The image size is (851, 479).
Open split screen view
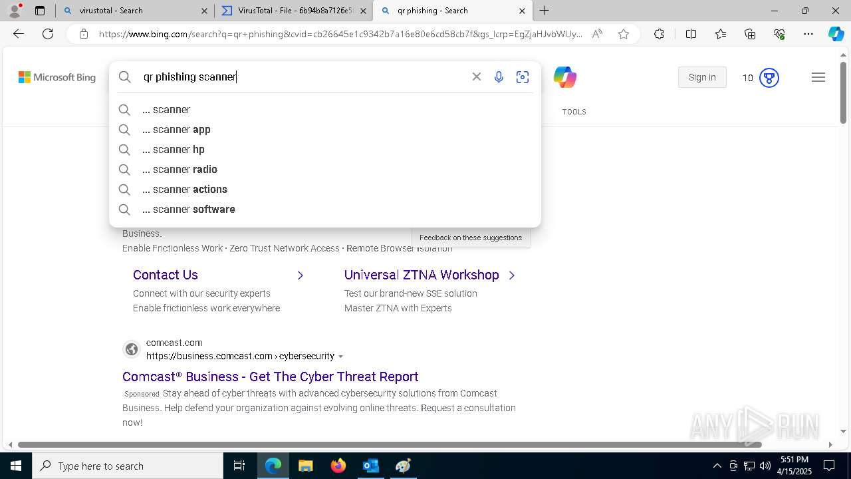click(x=691, y=34)
